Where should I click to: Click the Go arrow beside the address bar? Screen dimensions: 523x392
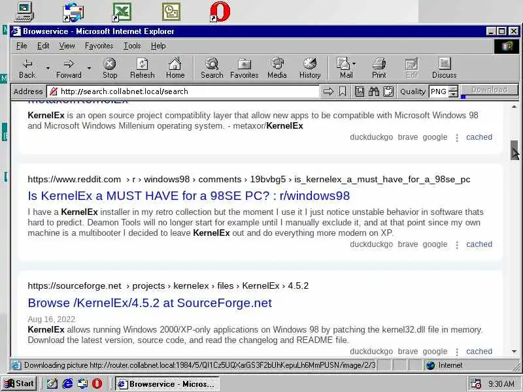(329, 91)
